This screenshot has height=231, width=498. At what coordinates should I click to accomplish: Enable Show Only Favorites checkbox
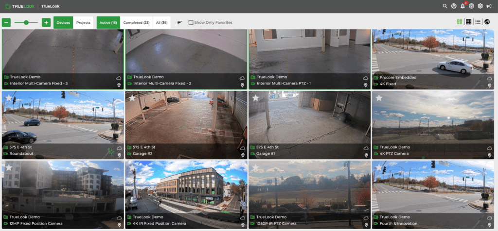[191, 22]
